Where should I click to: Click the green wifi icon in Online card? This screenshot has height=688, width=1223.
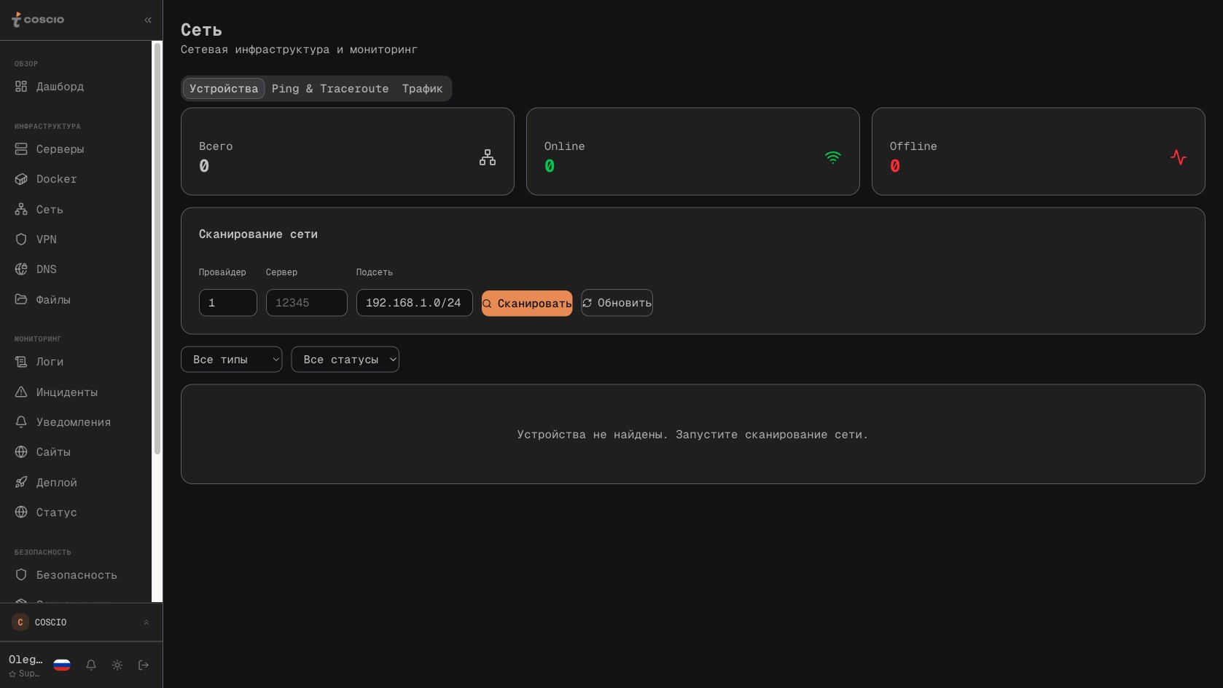click(833, 157)
